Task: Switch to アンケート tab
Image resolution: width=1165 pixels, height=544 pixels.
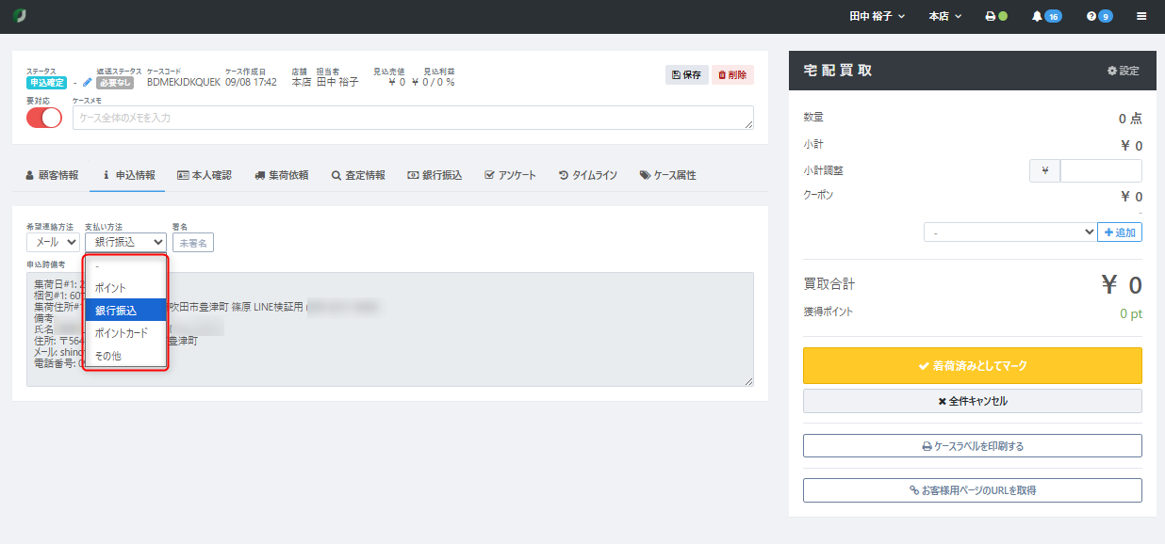Action: pyautogui.click(x=510, y=175)
